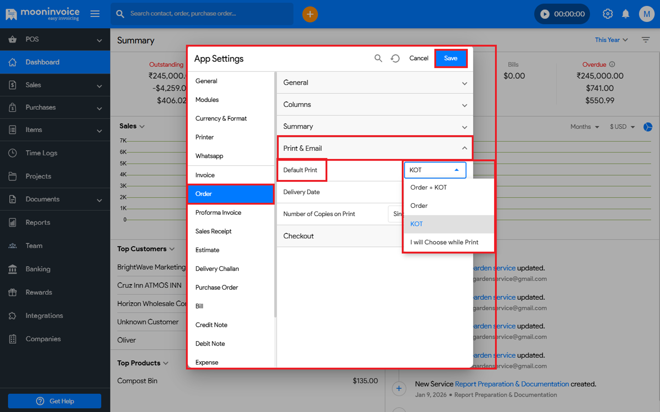The width and height of the screenshot is (660, 412).
Task: Save the App Settings changes
Action: click(x=451, y=58)
